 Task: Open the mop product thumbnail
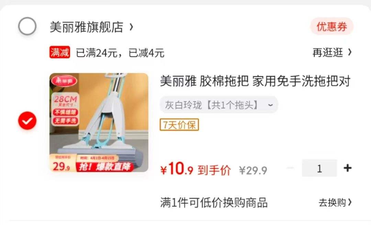point(99,123)
